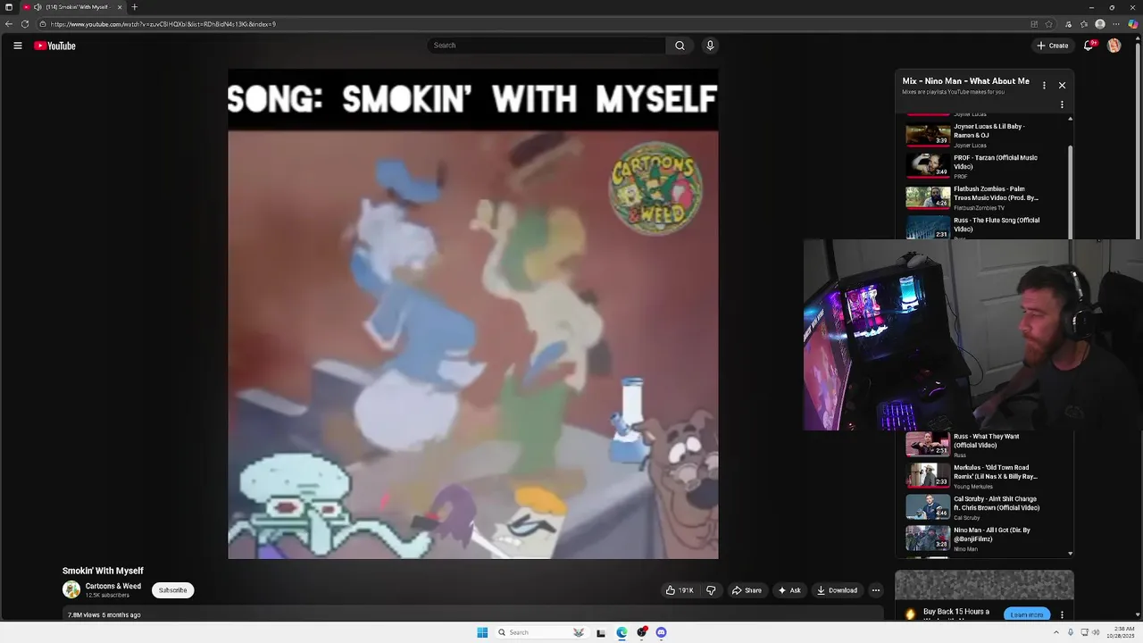Show hidden system tray icons
Screen dimensions: 1143x643
pos(1056,632)
